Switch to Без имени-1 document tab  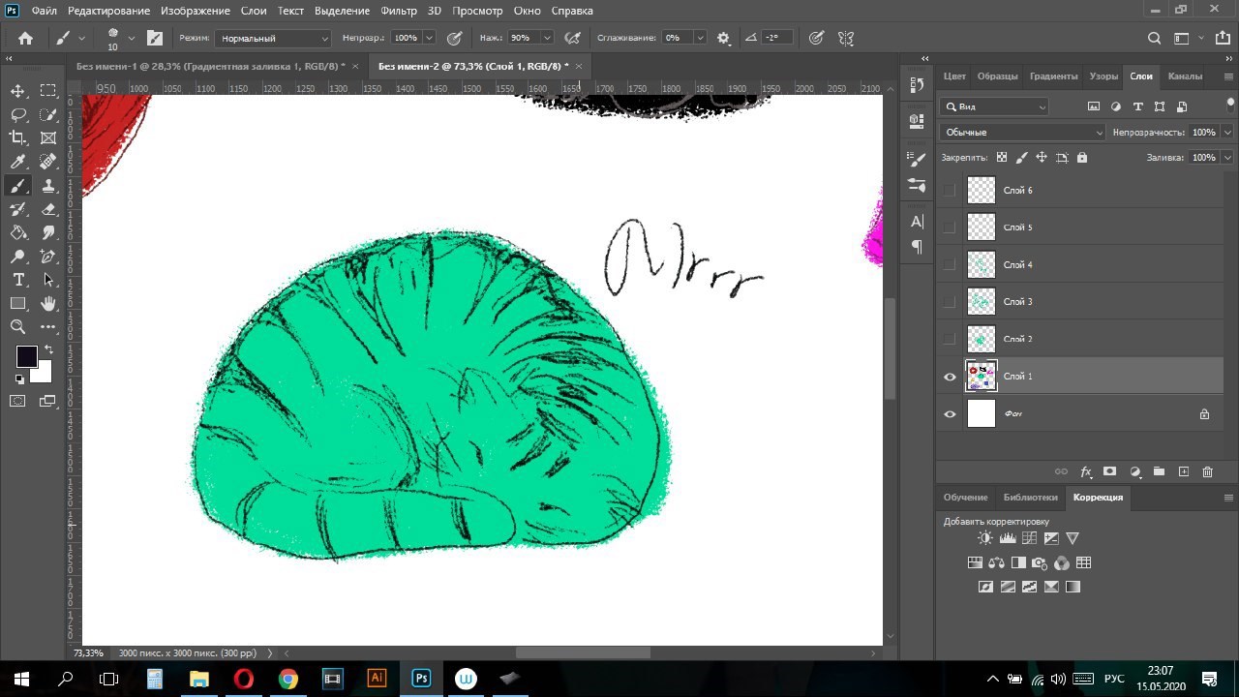210,66
